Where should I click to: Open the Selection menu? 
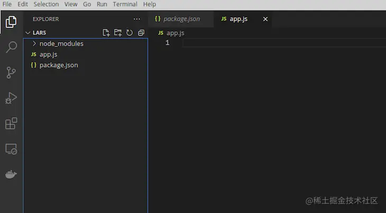click(x=47, y=4)
